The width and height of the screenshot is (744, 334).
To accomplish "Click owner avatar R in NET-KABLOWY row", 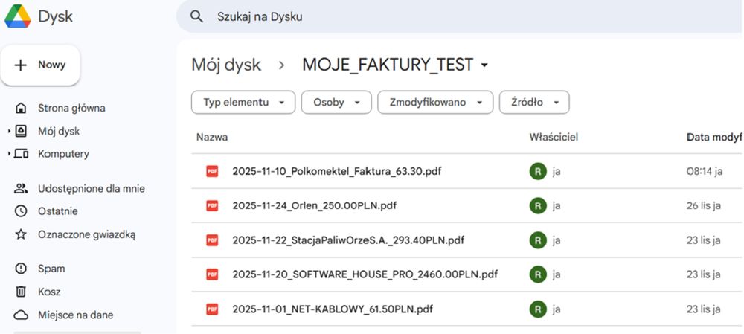I will point(538,309).
